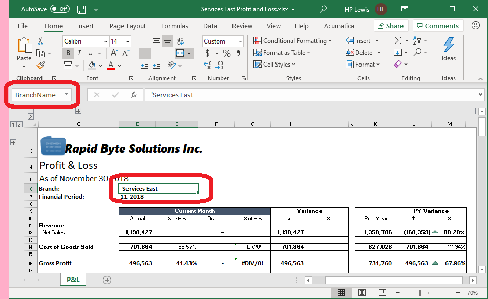Switch to the Data tab
Image resolution: width=488 pixels, height=299 pixels.
click(210, 26)
